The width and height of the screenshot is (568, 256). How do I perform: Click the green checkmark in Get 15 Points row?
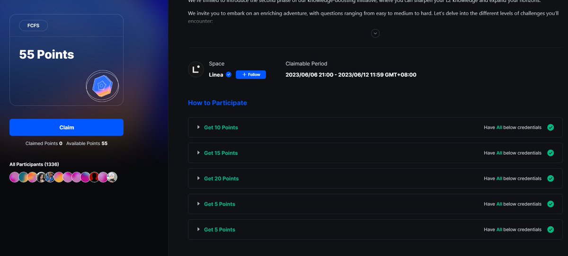[550, 153]
